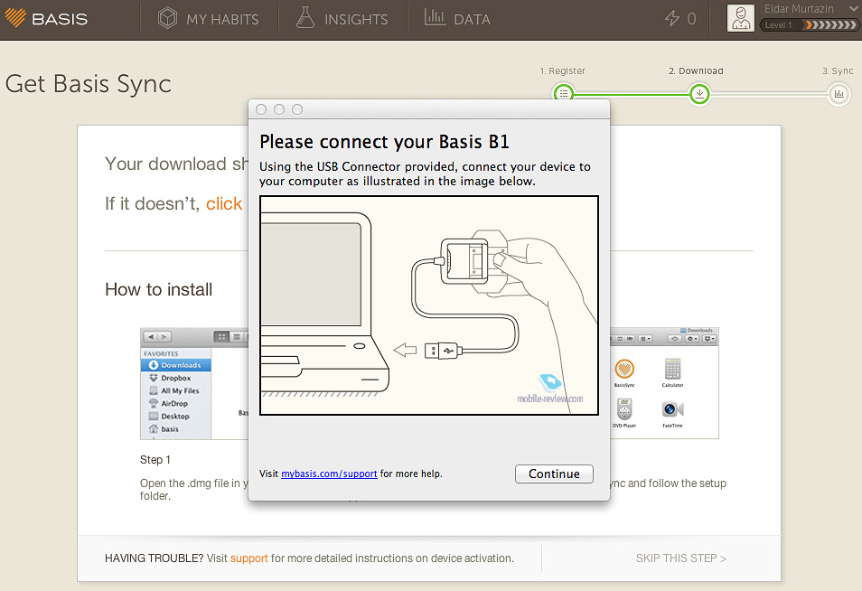Click the DVD Player app icon
Image resolution: width=862 pixels, height=591 pixels.
624,413
